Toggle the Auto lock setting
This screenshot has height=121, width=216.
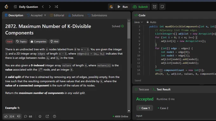(x=151, y=22)
